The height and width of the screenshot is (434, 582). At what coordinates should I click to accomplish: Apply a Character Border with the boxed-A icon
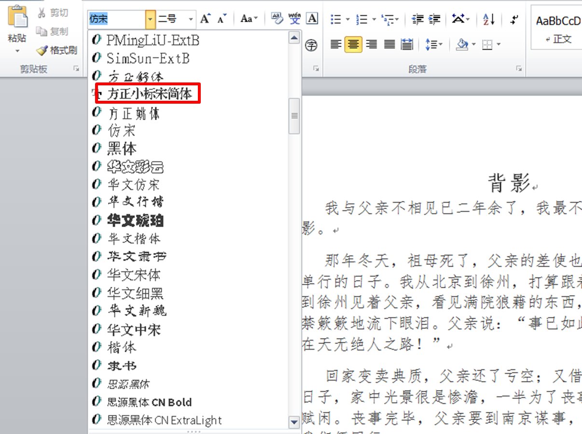(x=311, y=18)
